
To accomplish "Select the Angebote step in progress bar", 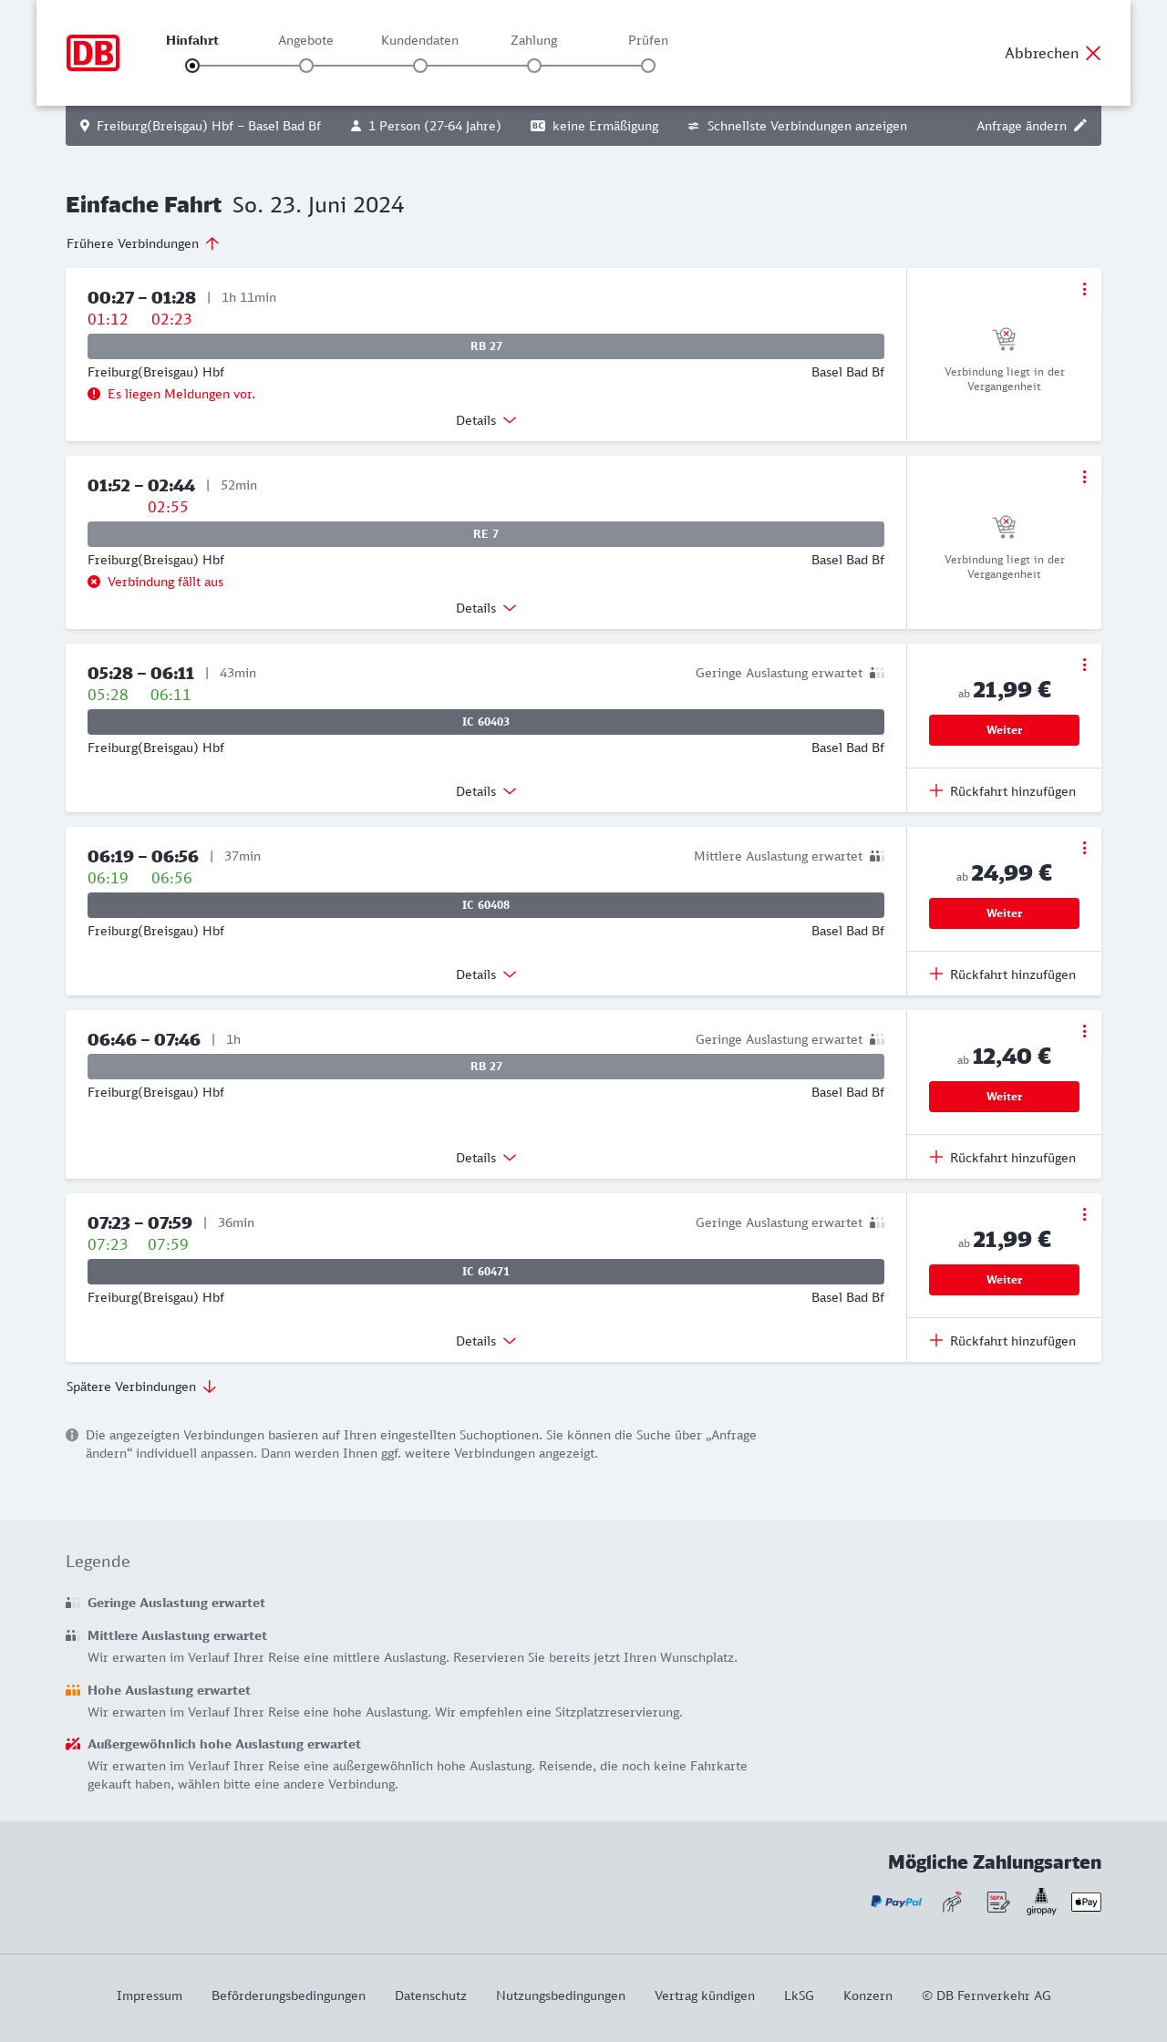I will click(306, 65).
